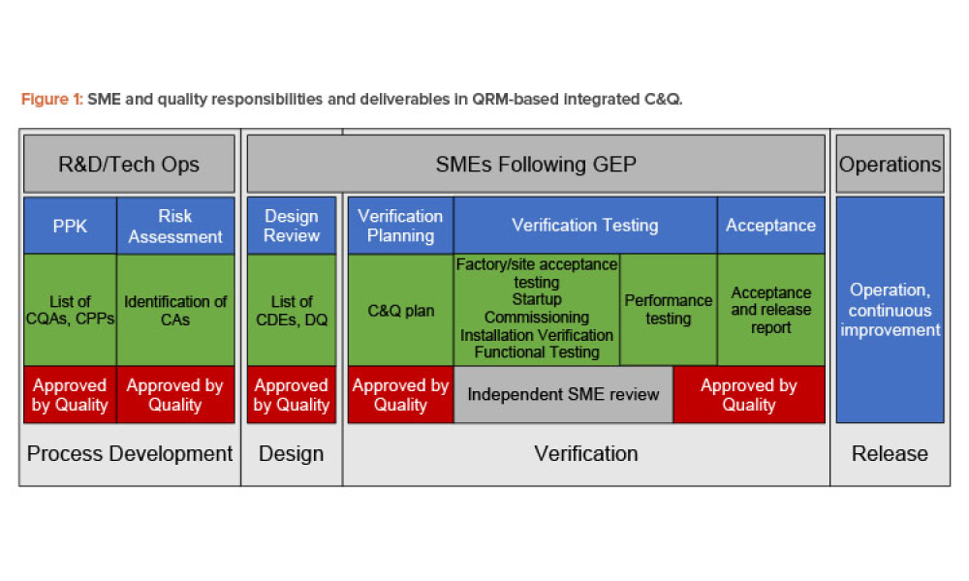The height and width of the screenshot is (581, 969).
Task: Select the Identification of CAs box
Action: [x=175, y=310]
